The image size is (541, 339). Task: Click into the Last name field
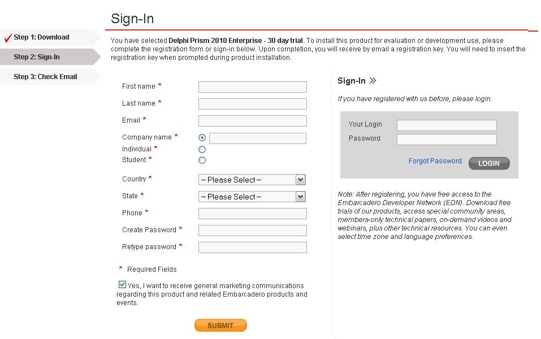pyautogui.click(x=253, y=104)
